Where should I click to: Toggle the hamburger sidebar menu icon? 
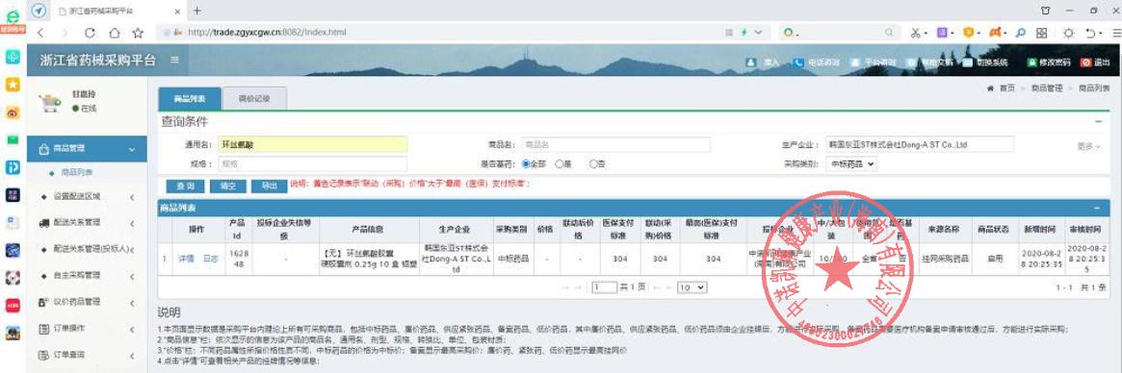(174, 61)
